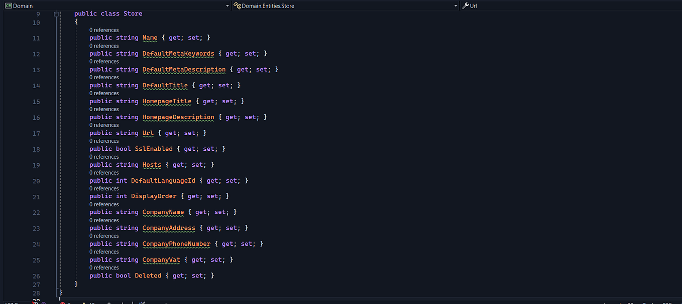Viewport: 682px width, 304px height.
Task: Open the Domain project dropdown
Action: pyautogui.click(x=226, y=6)
